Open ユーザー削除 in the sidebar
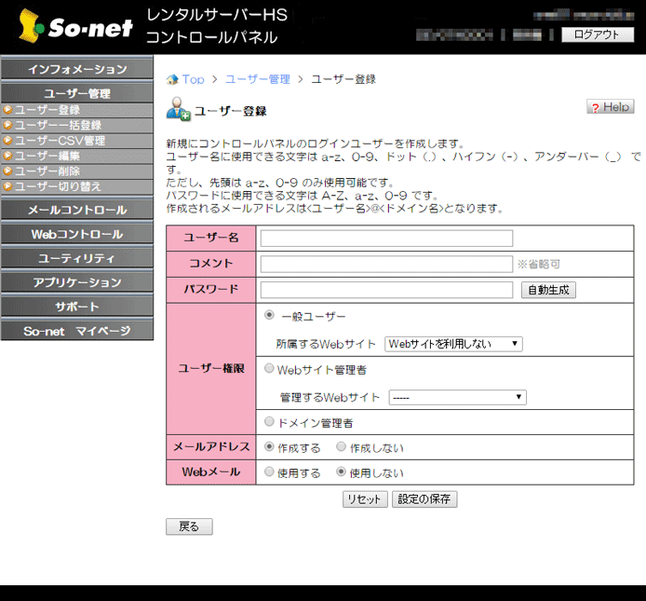The height and width of the screenshot is (601, 646). [x=47, y=171]
